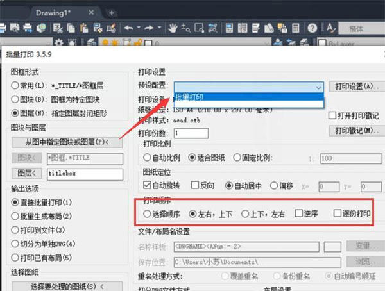Select 左右，上下 print order radio

point(193,213)
